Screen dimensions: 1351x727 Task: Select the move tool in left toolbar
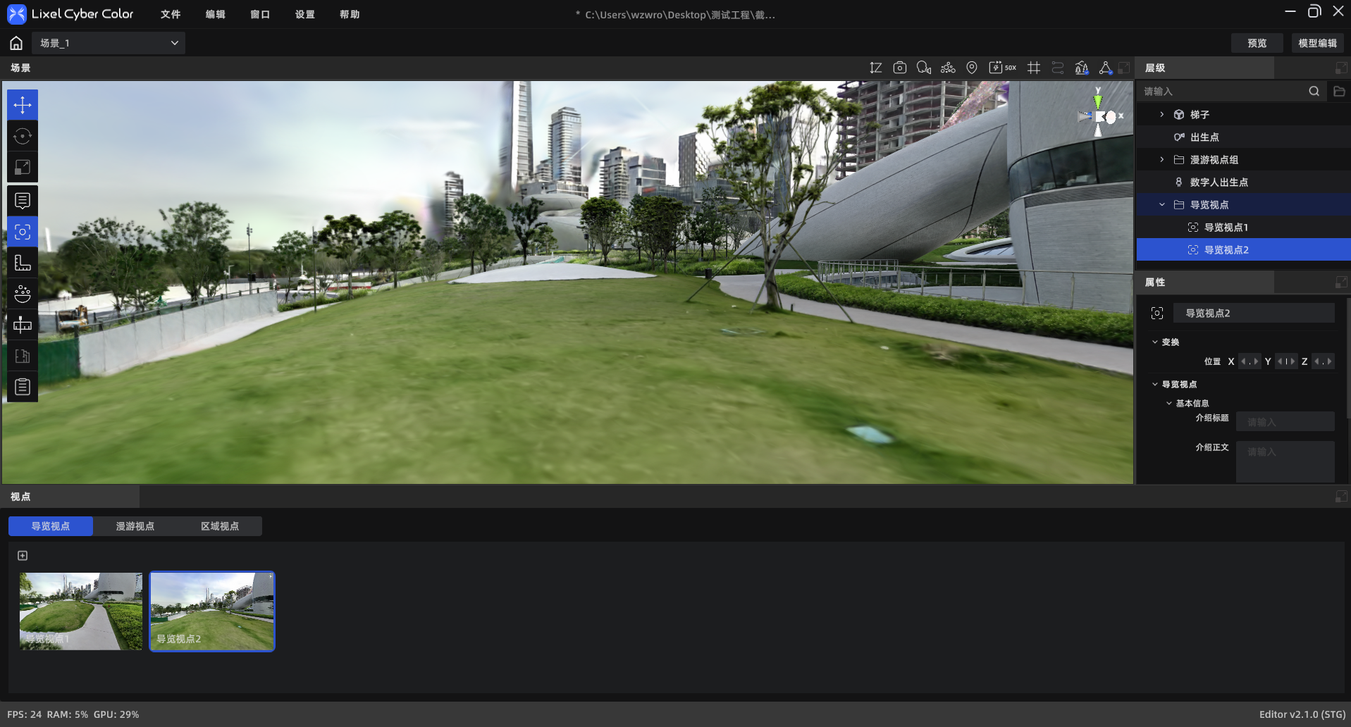pyautogui.click(x=23, y=105)
